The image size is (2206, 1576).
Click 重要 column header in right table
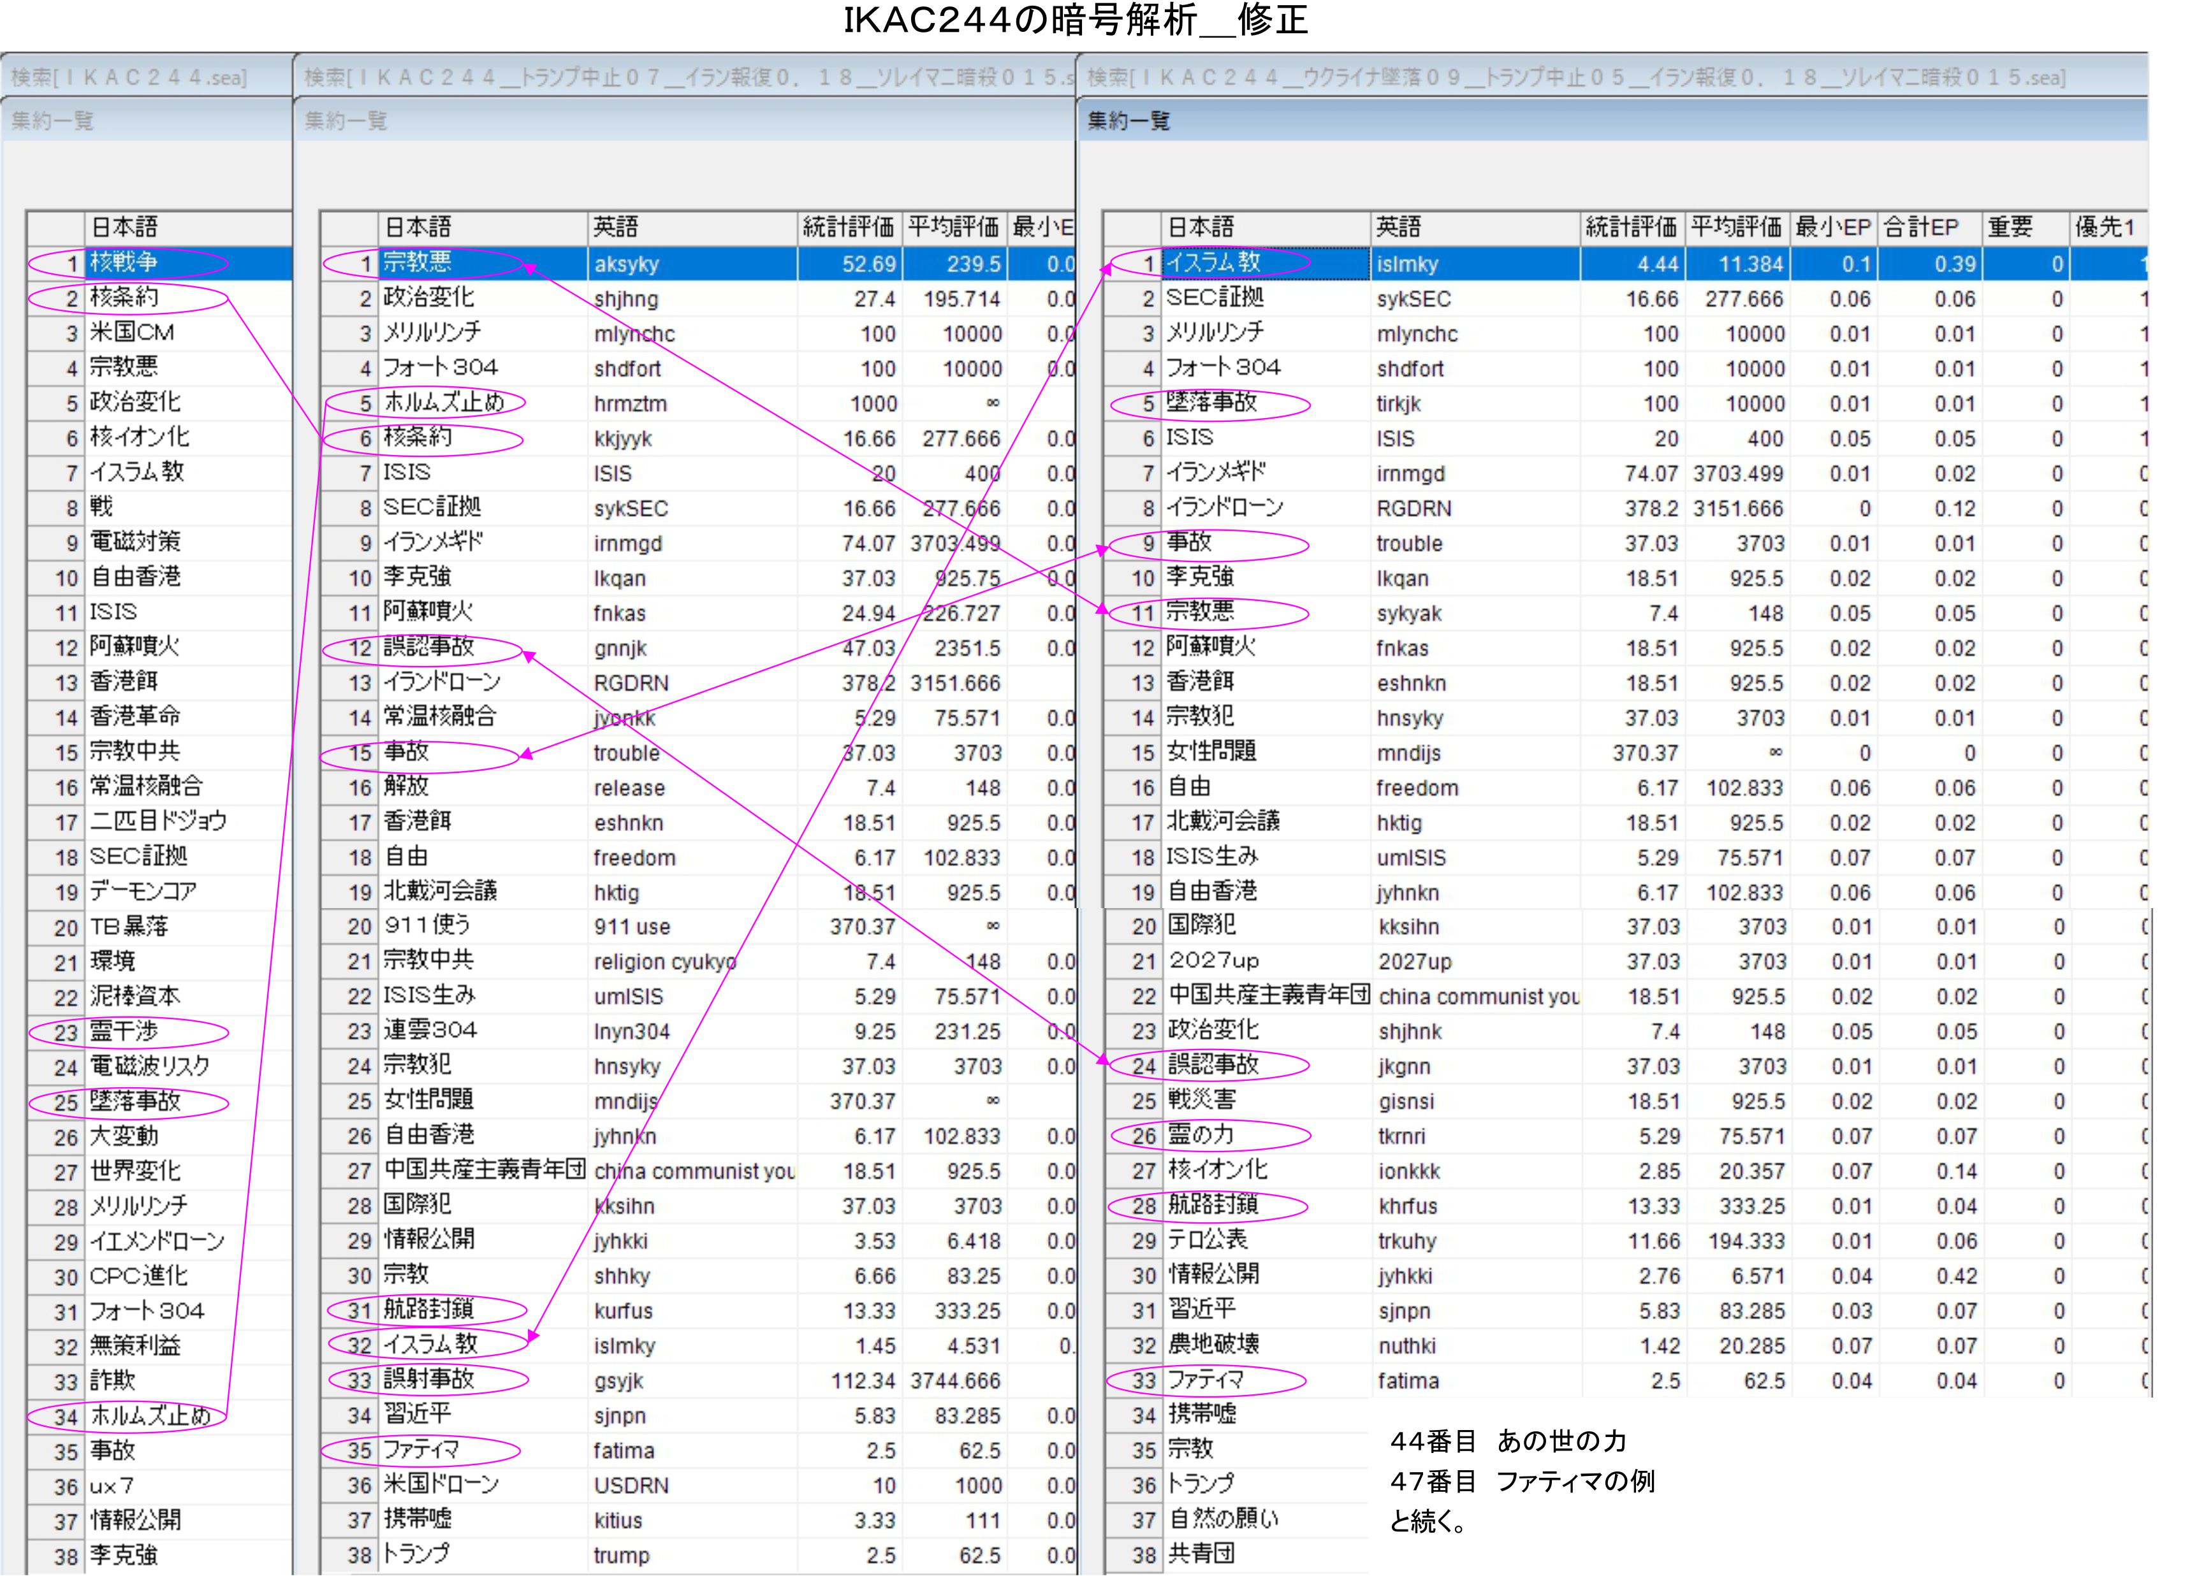click(2010, 227)
